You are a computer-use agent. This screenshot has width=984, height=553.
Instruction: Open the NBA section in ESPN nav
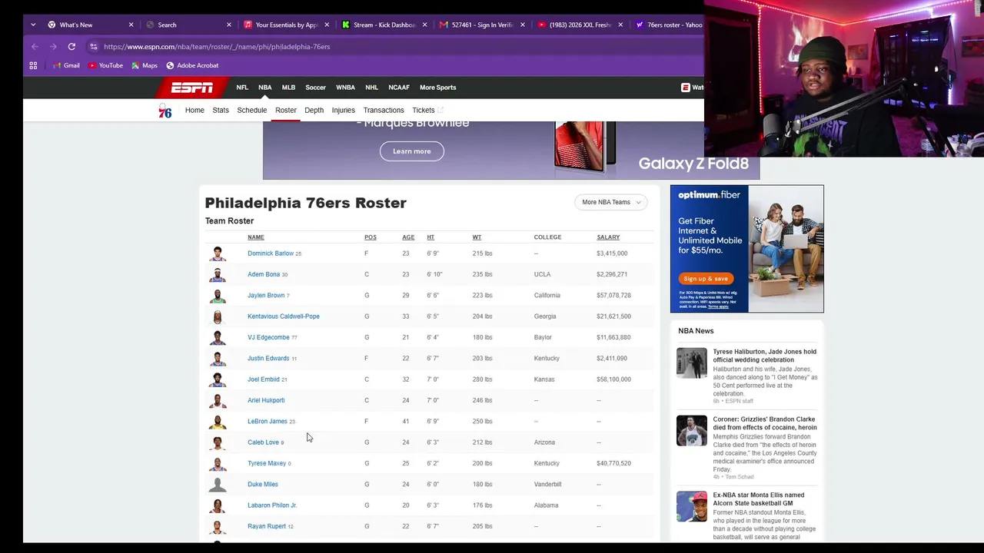265,88
